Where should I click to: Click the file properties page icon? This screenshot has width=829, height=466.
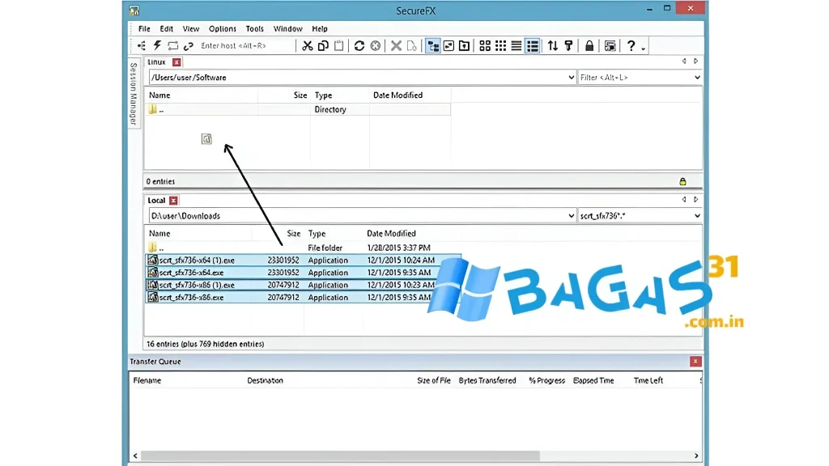[412, 46]
